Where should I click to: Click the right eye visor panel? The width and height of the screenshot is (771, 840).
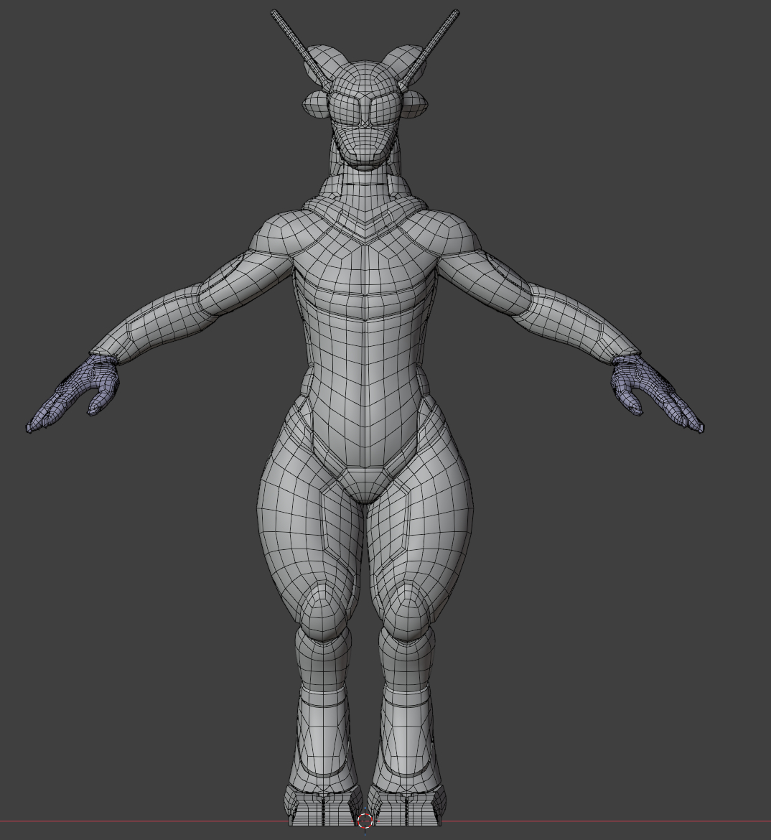click(384, 111)
